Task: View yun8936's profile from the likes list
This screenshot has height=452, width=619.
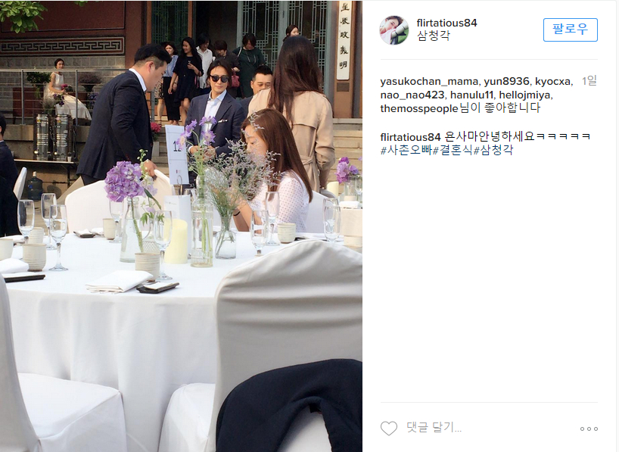Action: coord(506,82)
